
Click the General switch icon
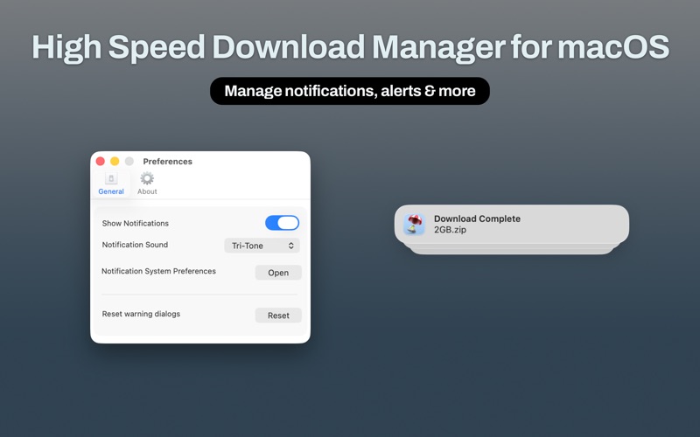pyautogui.click(x=111, y=178)
